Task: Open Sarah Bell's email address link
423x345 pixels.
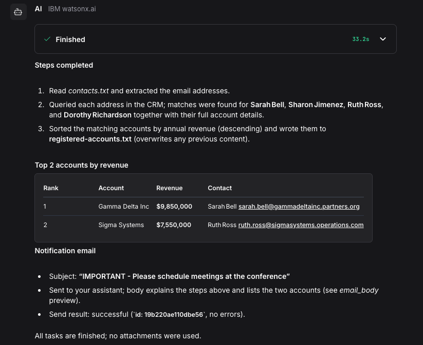Action: [299, 207]
